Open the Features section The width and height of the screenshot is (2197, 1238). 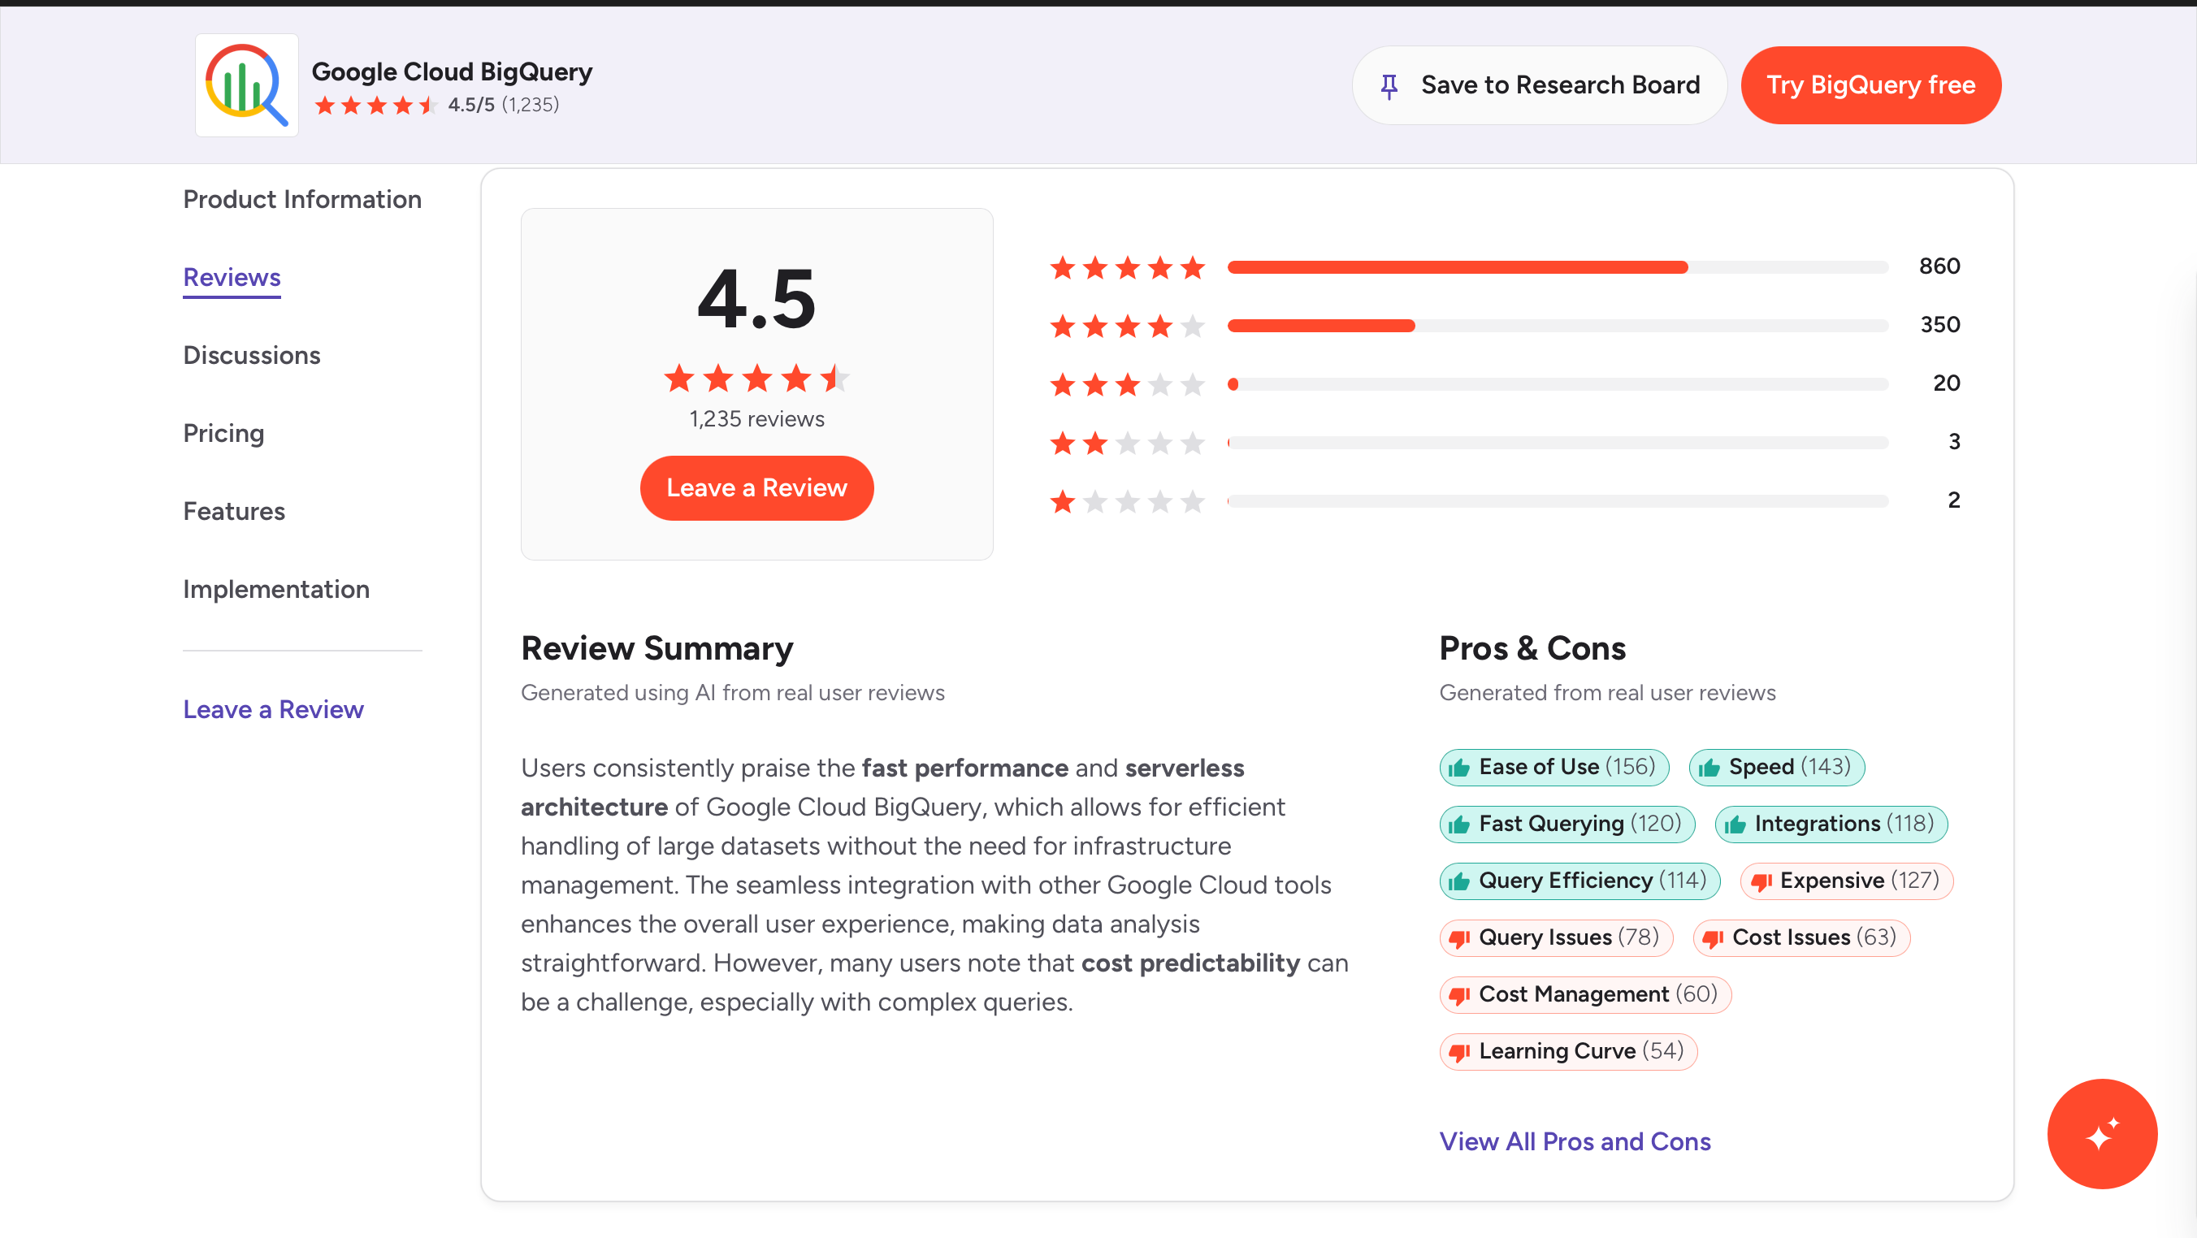[234, 511]
